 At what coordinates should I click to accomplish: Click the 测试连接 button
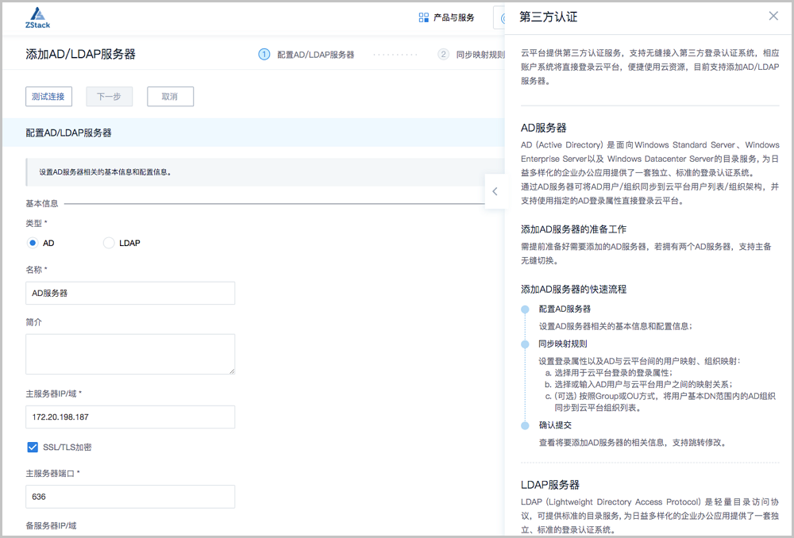48,97
